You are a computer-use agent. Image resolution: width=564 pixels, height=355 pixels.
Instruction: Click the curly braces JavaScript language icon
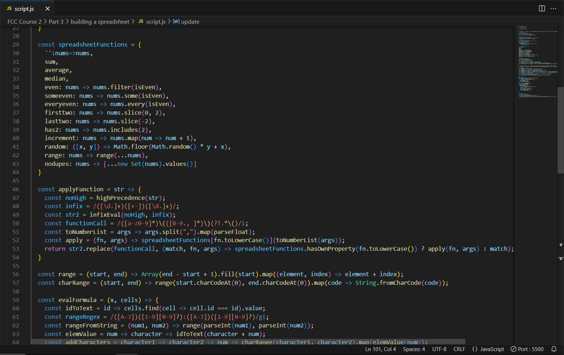pyautogui.click(x=475, y=349)
